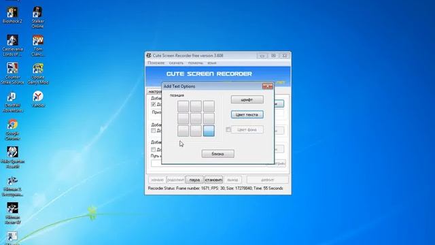Select the Google Chrome desktop icon
This screenshot has width=435, height=245.
tap(12, 130)
